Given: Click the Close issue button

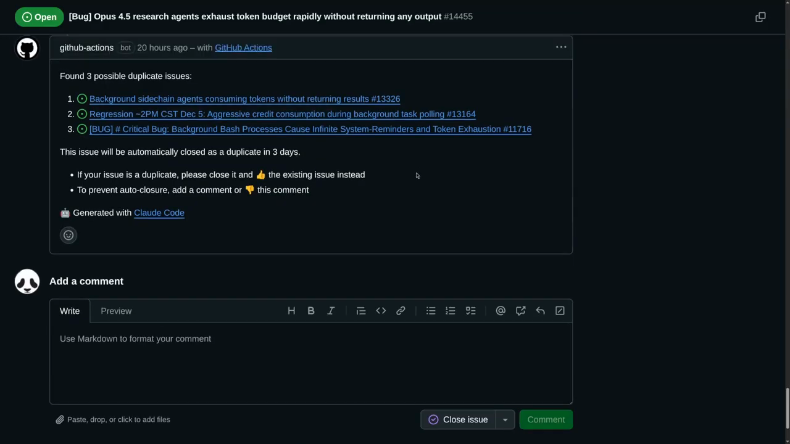Looking at the screenshot, I should click(x=458, y=420).
